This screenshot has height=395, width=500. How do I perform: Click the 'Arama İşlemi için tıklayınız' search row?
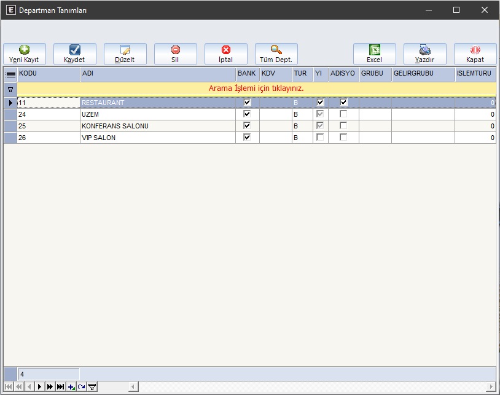click(x=256, y=88)
